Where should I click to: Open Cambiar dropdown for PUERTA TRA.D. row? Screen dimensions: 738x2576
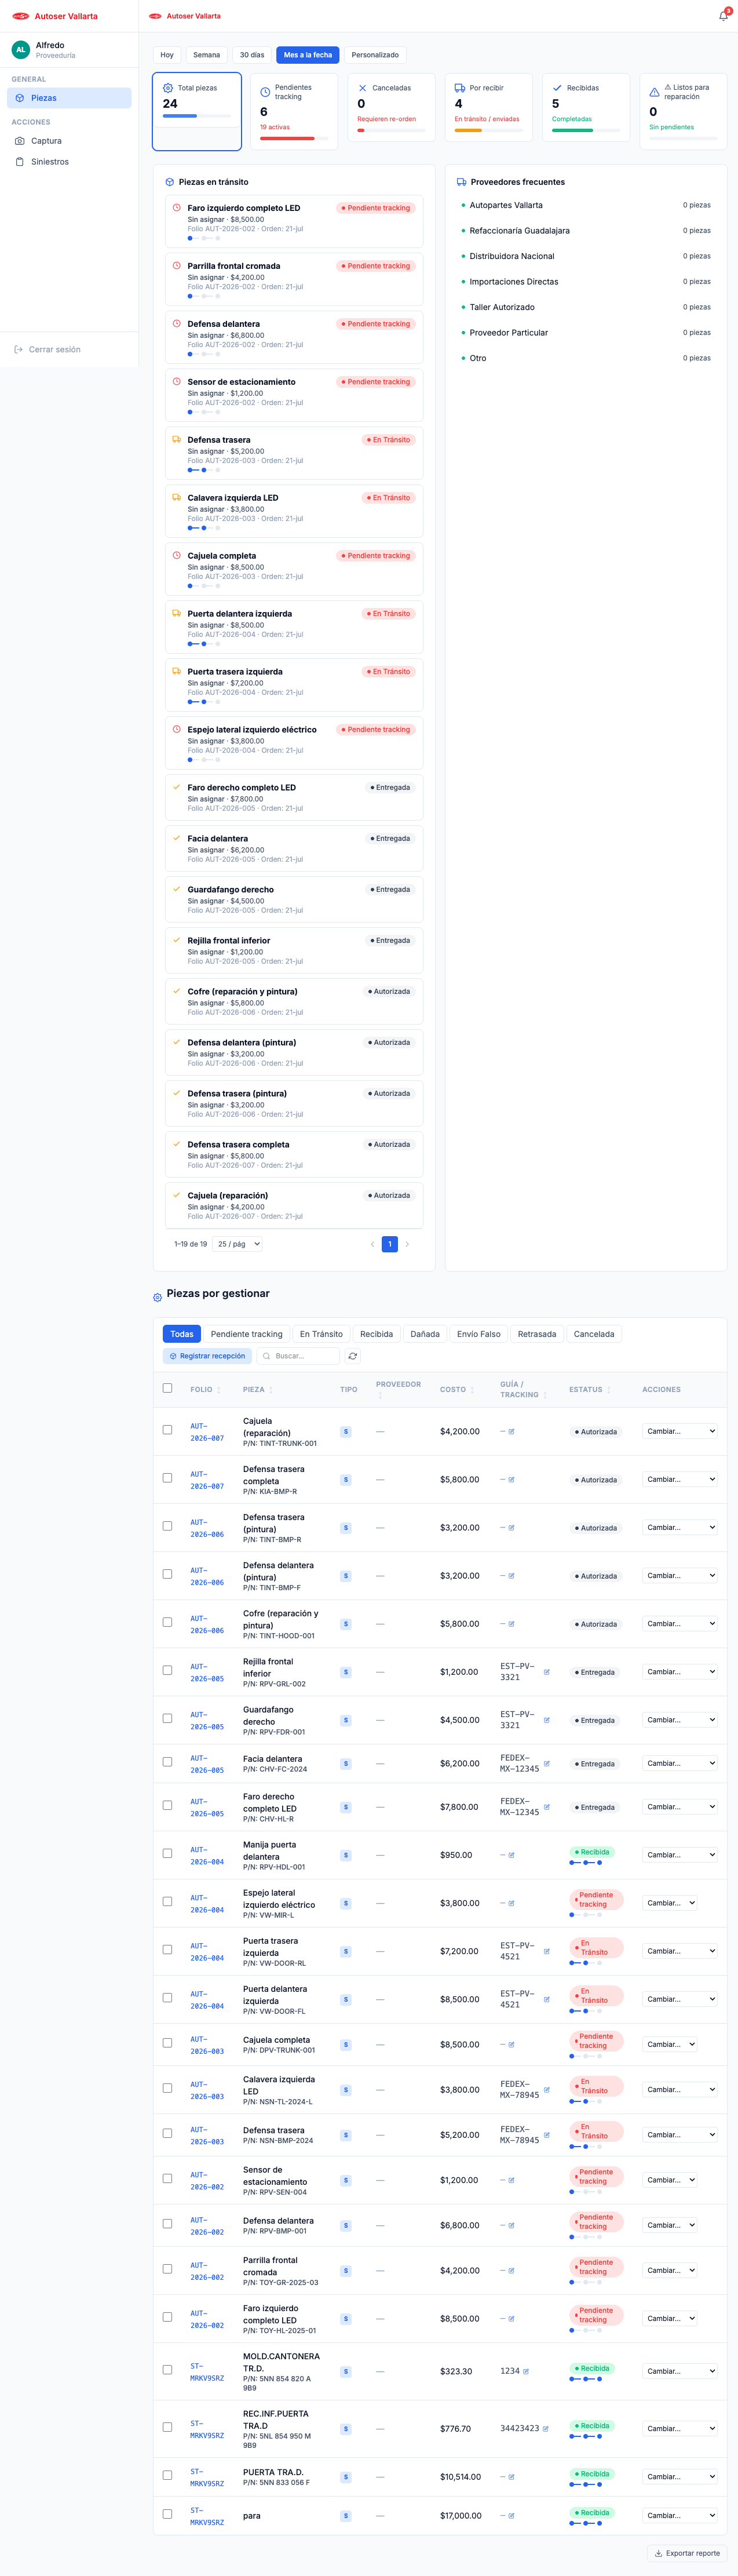point(680,2477)
